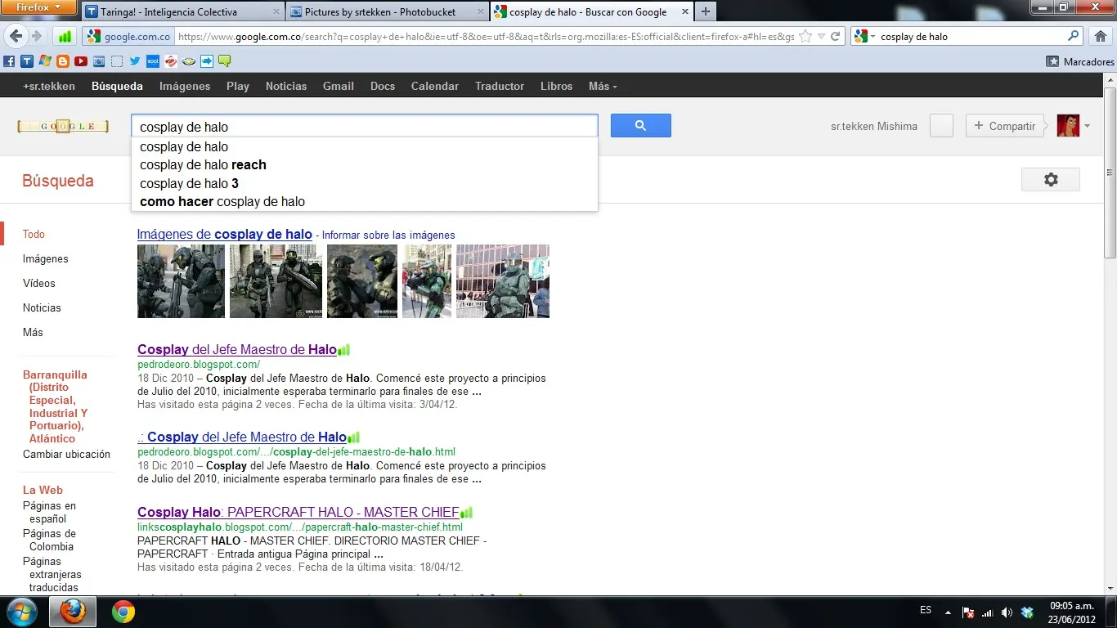Select suggestion 'cosplay de halo 3'

click(365, 183)
